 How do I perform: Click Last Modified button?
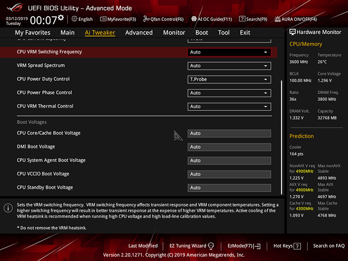(143, 246)
